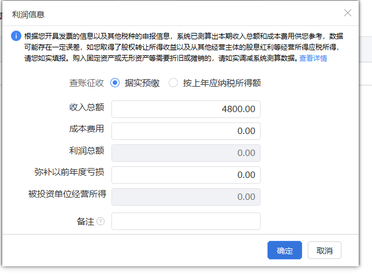Click the 利润信息 dialog title

point(28,14)
